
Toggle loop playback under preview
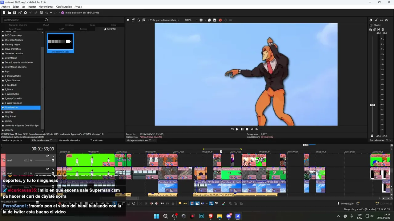coord(232,129)
